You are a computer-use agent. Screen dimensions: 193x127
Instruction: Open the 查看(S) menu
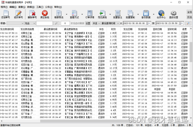pos(22,7)
